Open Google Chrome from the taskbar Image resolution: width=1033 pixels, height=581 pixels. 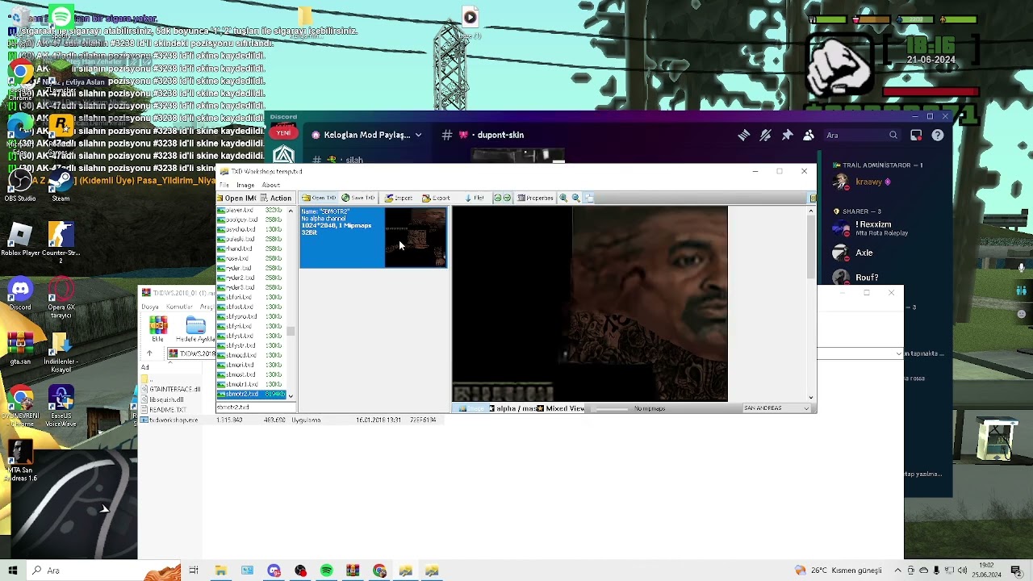tap(379, 571)
